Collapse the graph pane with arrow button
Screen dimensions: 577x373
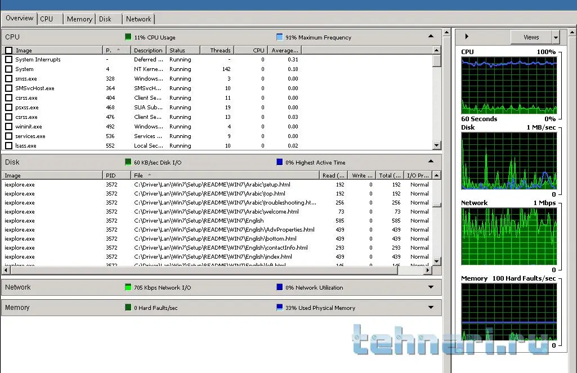pos(467,37)
